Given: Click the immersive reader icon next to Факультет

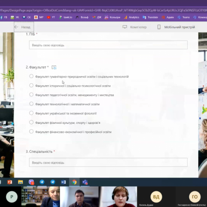Looking at the screenshot, I should [x=54, y=67].
